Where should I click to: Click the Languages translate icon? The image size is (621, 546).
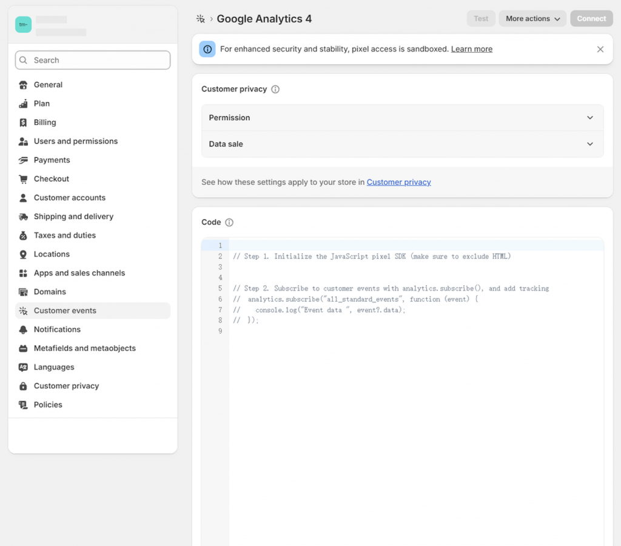[24, 367]
